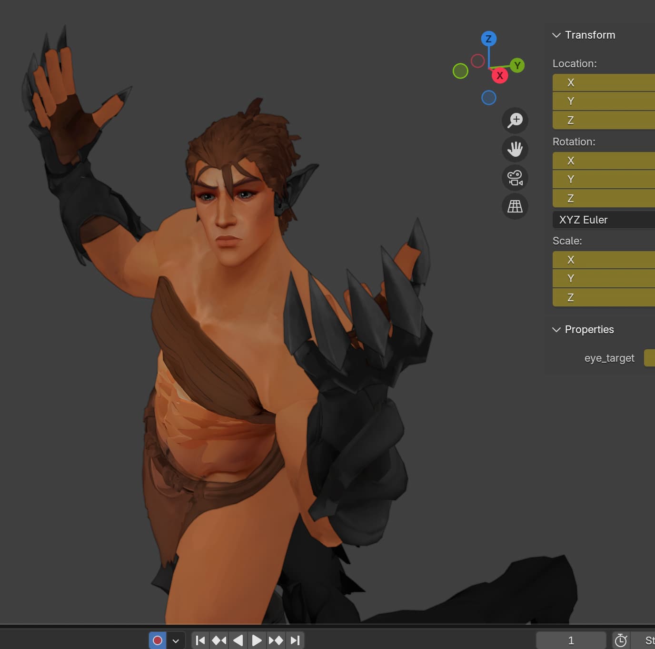The width and height of the screenshot is (655, 649).
Task: Jump to the next keyframe
Action: click(276, 640)
